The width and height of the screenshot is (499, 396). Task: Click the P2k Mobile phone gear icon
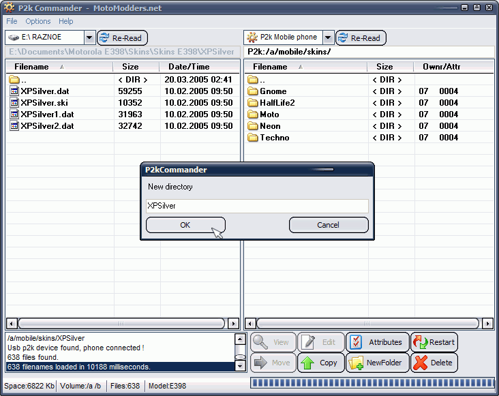coord(252,37)
